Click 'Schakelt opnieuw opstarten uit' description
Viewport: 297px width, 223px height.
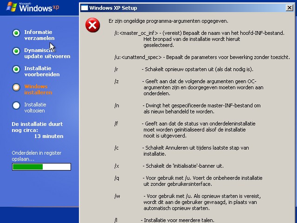(x=180, y=69)
